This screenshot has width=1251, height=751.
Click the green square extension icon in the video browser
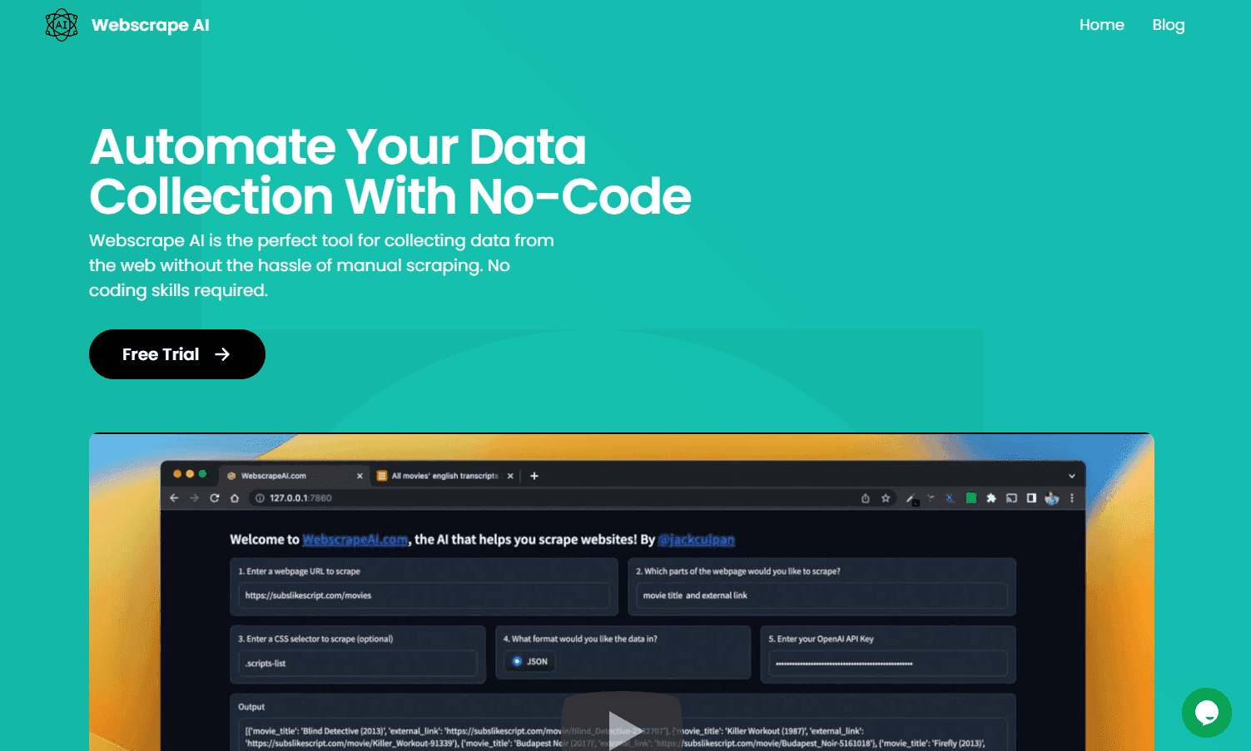971,498
